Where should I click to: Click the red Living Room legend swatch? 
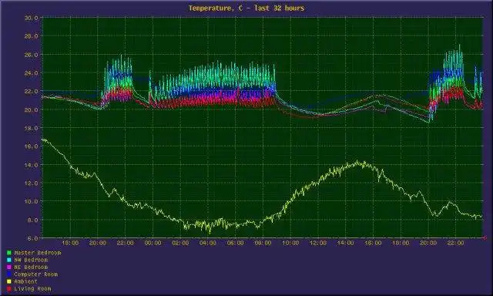[x=8, y=289]
